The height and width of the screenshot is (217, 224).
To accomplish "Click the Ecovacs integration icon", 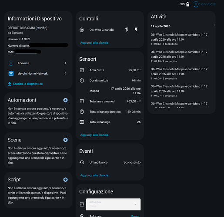I will point(11,63).
